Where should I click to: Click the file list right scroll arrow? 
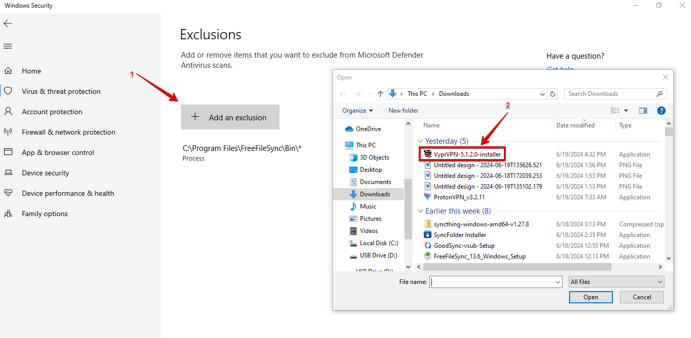tap(661, 267)
